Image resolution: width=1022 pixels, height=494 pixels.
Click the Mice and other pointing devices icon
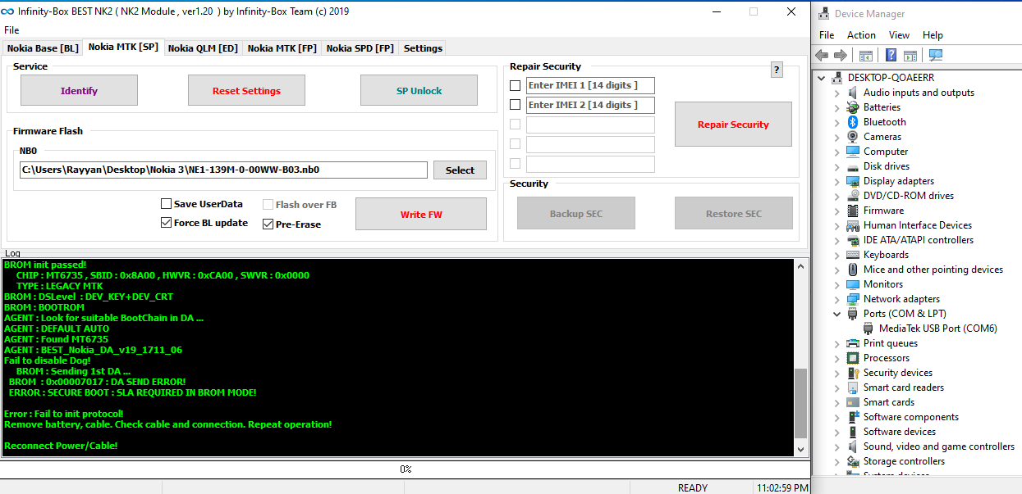click(853, 270)
